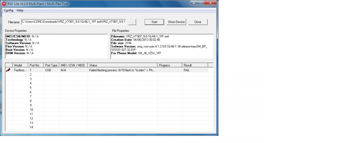Viewport: 352px width, 143px height.
Task: Click the Flex Version: N / A line
Action: click(19, 46)
